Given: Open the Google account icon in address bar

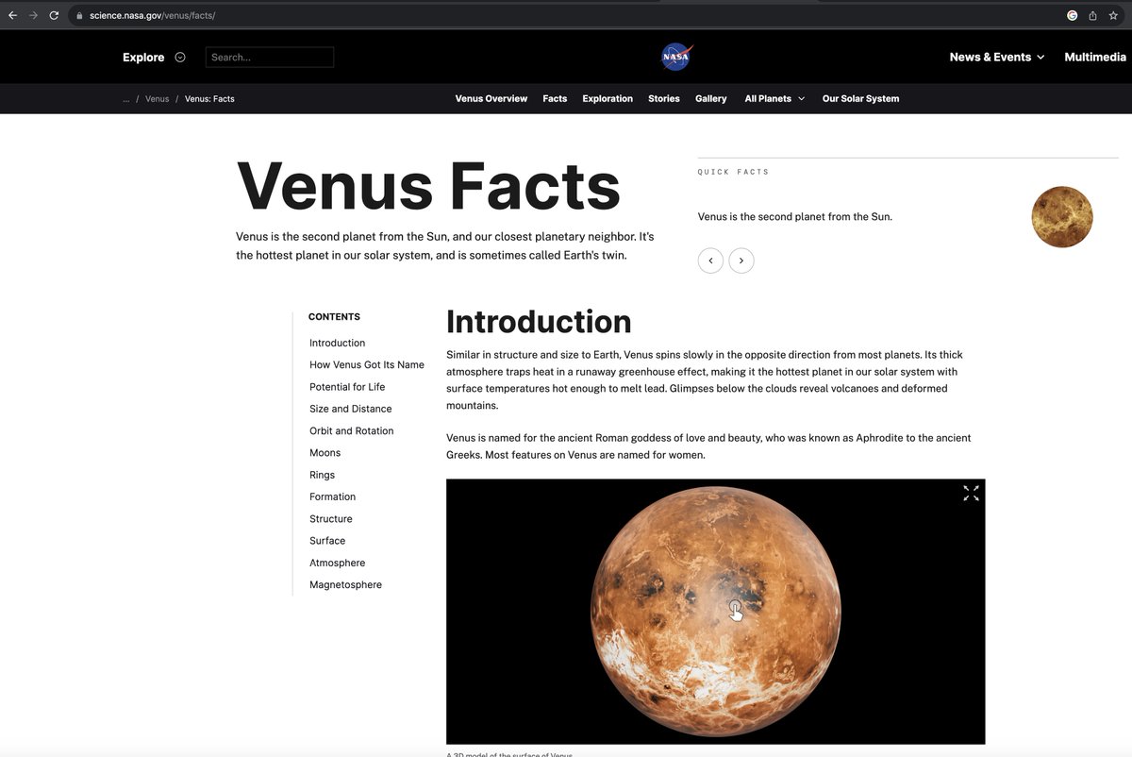Looking at the screenshot, I should click(x=1072, y=16).
